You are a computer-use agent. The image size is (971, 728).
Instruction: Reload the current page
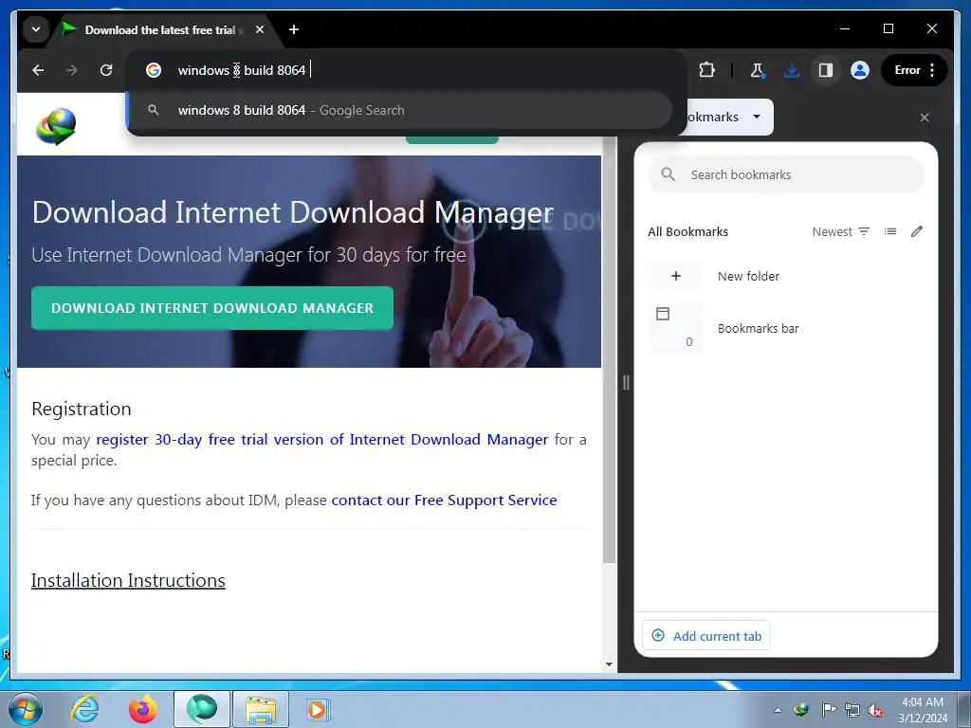click(x=106, y=70)
